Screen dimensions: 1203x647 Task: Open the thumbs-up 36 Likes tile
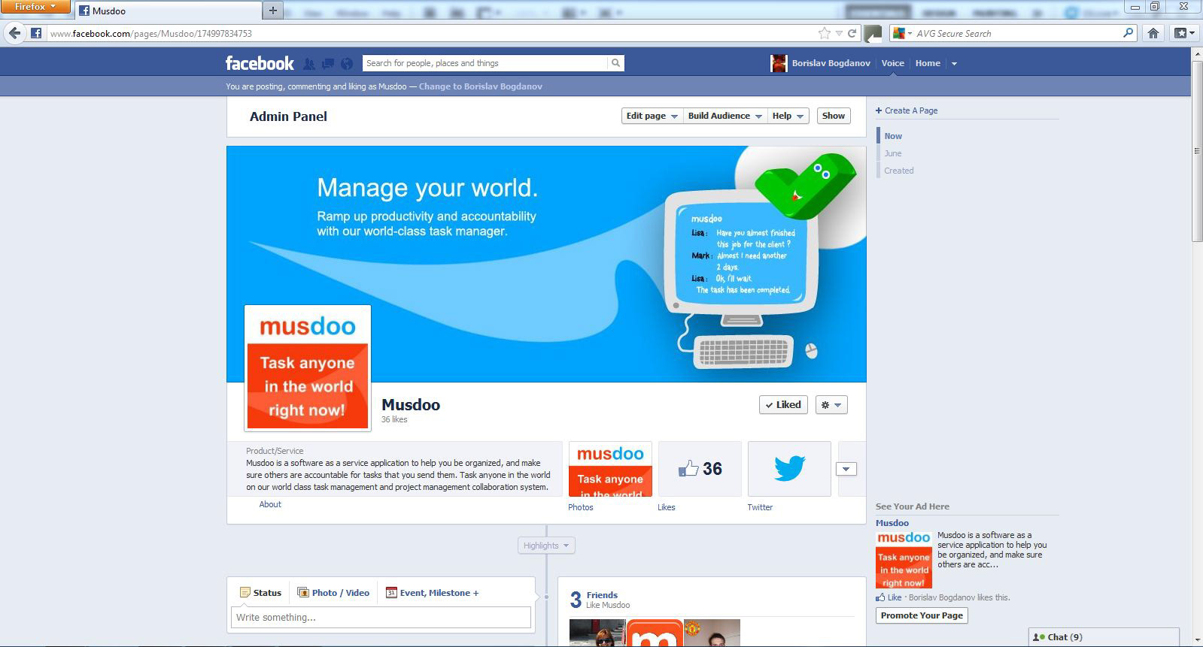pyautogui.click(x=700, y=469)
